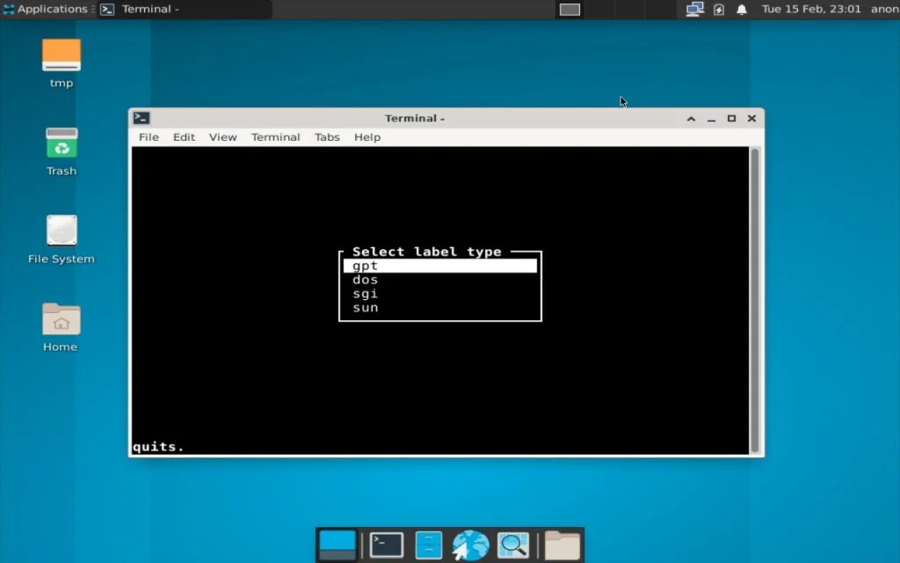The height and width of the screenshot is (563, 900).
Task: Click the show desktop icon in the dock
Action: coord(337,544)
